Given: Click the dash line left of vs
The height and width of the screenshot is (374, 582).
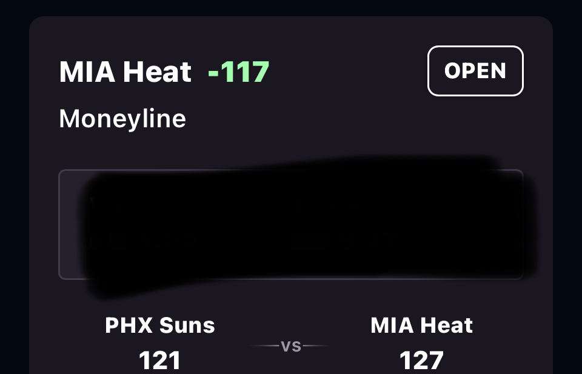Looking at the screenshot, I should tap(264, 347).
